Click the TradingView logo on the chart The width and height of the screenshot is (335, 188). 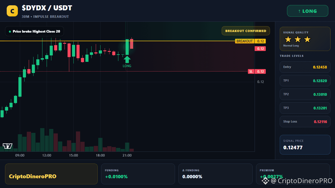tap(8, 146)
